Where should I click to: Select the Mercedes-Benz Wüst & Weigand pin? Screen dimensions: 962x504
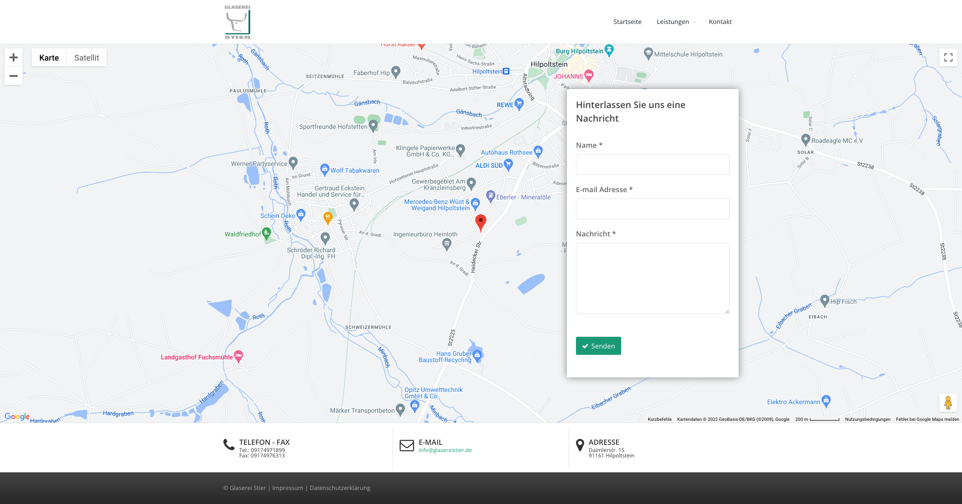pyautogui.click(x=475, y=203)
